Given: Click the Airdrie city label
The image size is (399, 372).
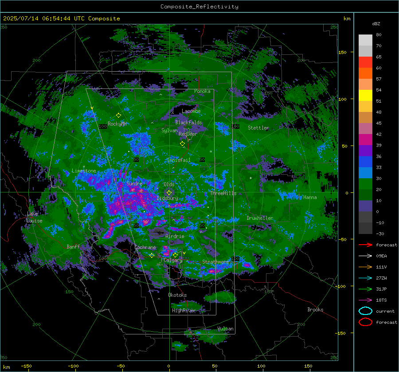Looking at the screenshot, I should coord(175,236).
